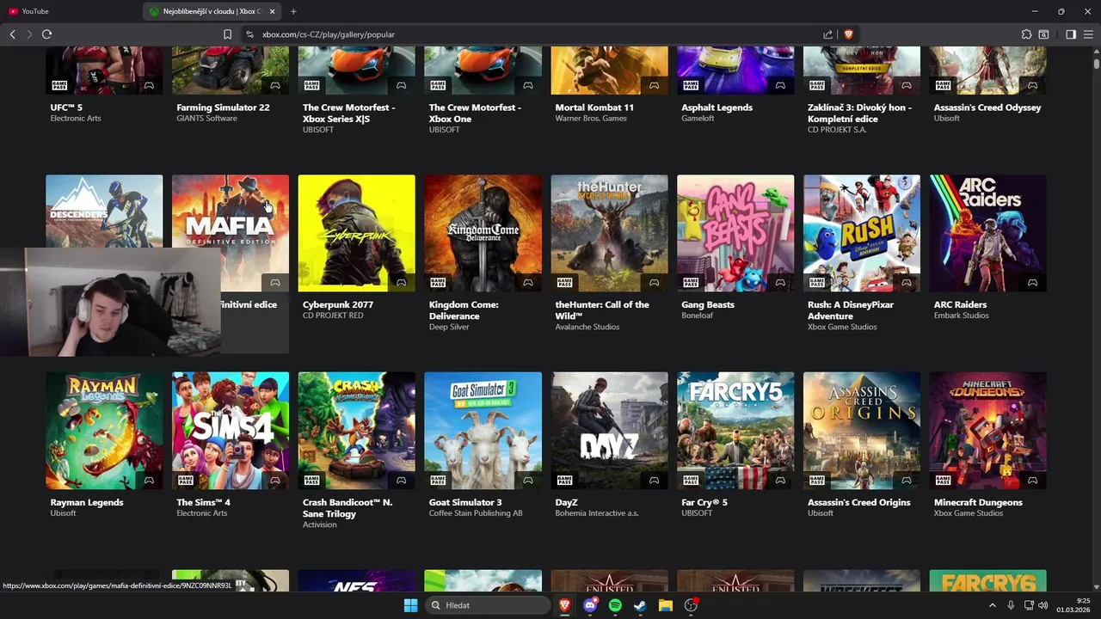Open File Explorer from the taskbar
Screen dimensions: 1101x619
pos(665,605)
